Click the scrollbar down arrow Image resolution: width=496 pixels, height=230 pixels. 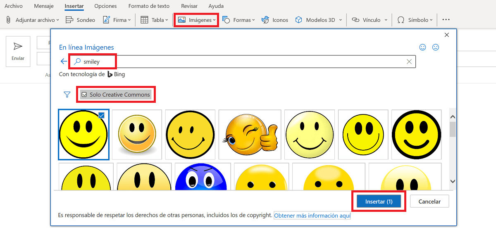point(452,181)
